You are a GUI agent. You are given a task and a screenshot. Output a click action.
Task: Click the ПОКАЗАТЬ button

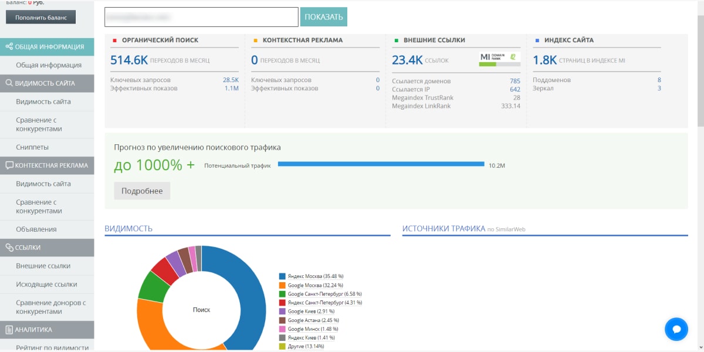(x=324, y=17)
